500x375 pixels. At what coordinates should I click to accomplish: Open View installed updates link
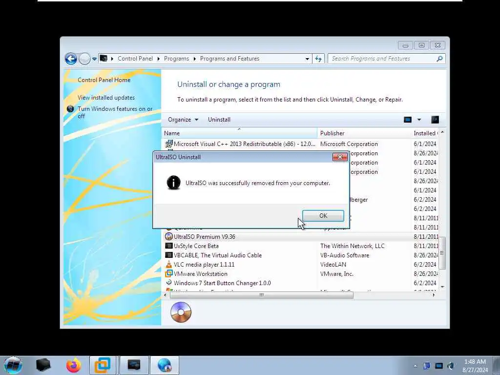point(106,98)
